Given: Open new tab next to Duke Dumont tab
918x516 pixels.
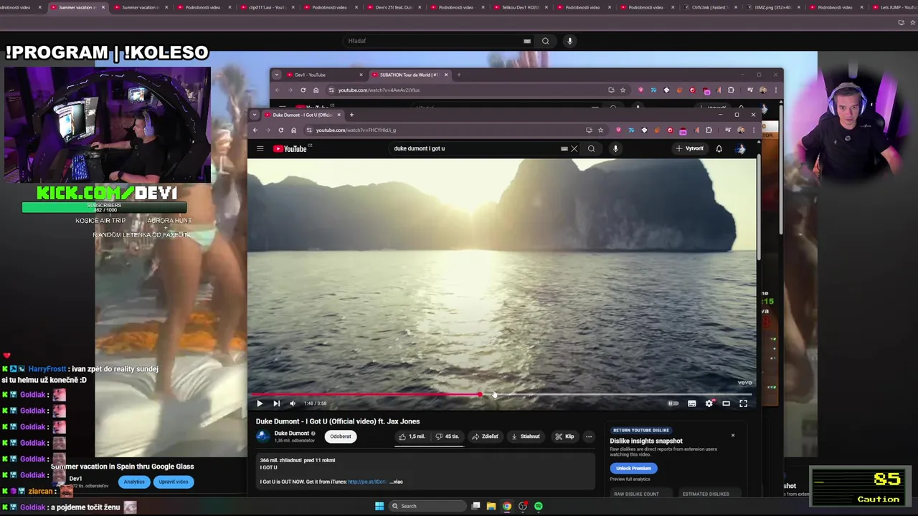Looking at the screenshot, I should [351, 115].
